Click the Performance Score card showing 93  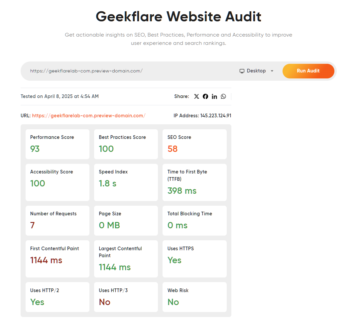coord(57,144)
